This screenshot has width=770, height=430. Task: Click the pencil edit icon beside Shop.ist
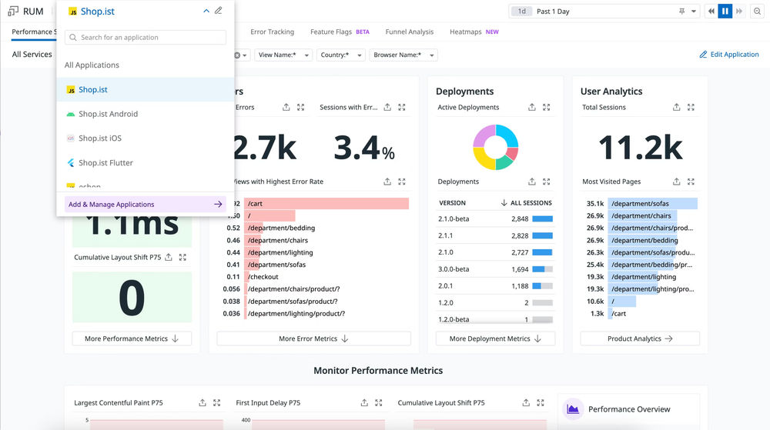point(219,10)
